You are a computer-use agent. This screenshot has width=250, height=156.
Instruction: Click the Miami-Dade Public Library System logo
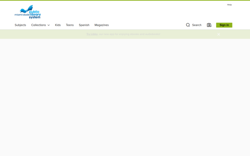pyautogui.click(x=28, y=12)
